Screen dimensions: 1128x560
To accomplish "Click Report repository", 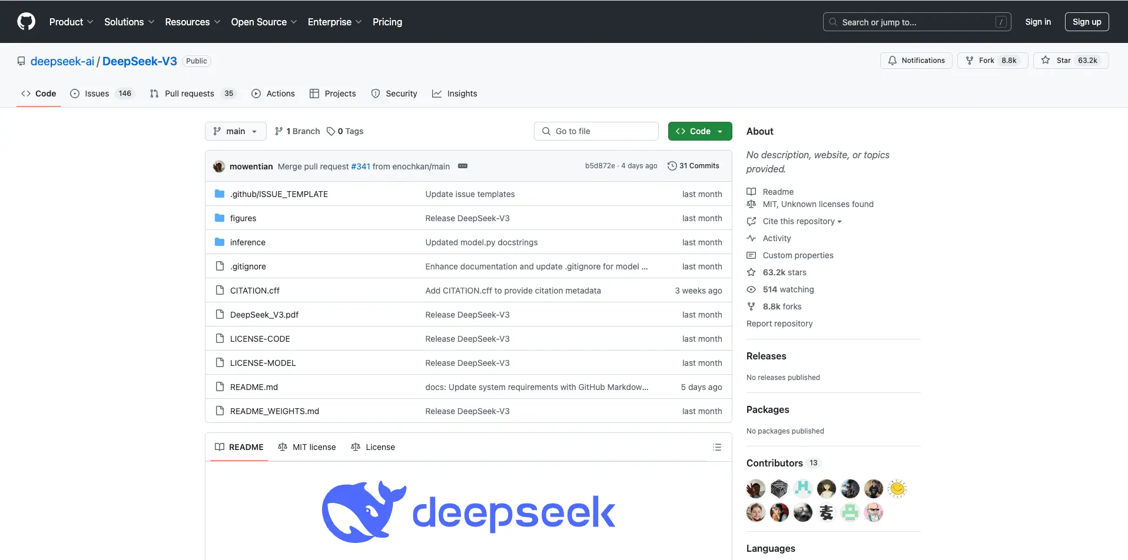I will tap(779, 324).
